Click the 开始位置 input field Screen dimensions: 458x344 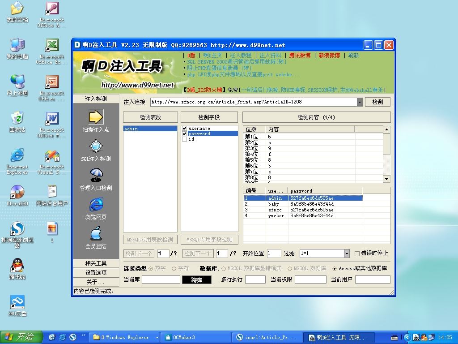click(x=274, y=254)
